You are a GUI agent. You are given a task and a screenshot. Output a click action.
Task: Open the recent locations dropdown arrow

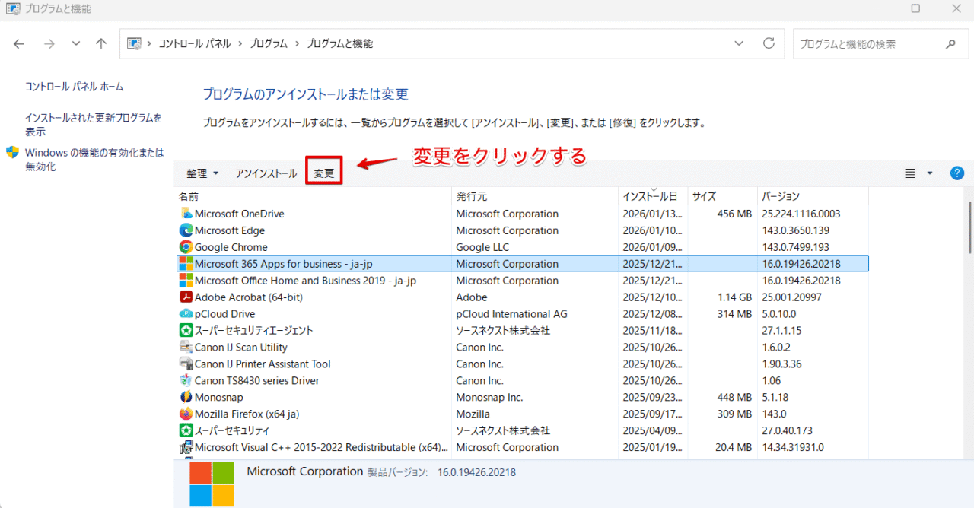click(75, 44)
